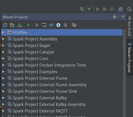Expand Spark Project Examples arrow
The width and height of the screenshot is (133, 117).
click(x=3, y=72)
